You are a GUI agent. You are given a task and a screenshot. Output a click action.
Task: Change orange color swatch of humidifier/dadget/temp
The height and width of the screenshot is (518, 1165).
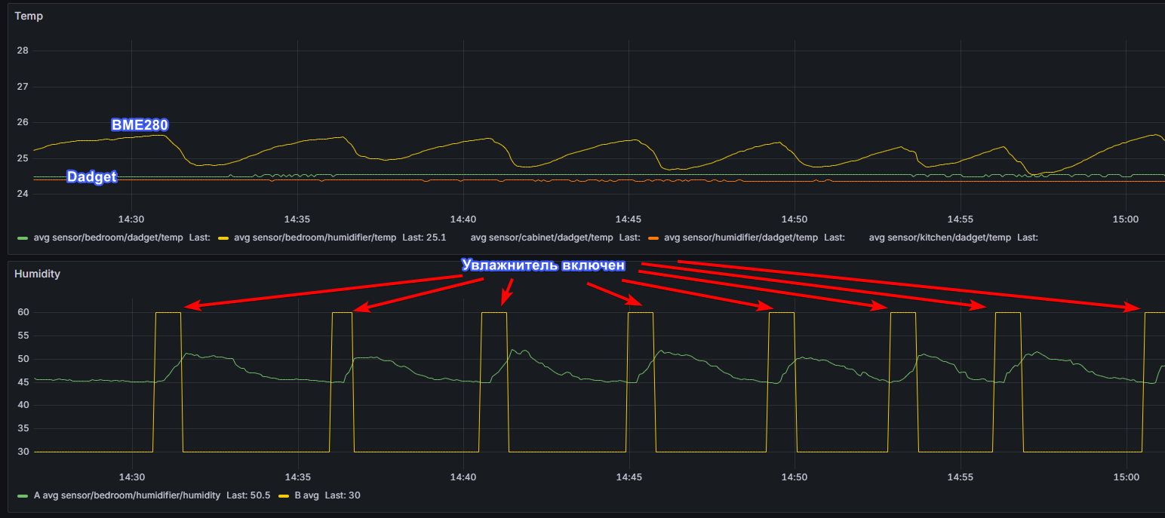click(x=653, y=238)
